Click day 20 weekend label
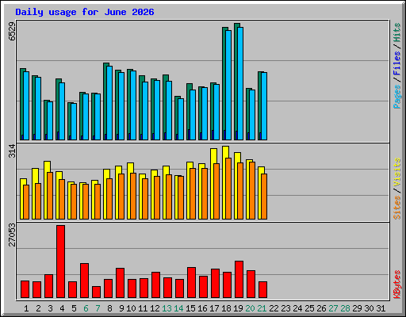 click(x=250, y=308)
